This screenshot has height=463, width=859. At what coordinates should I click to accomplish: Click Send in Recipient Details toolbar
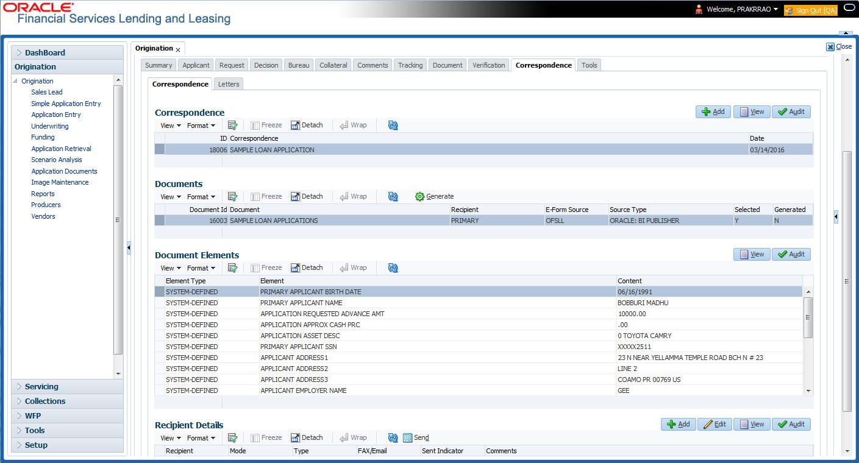pos(416,437)
